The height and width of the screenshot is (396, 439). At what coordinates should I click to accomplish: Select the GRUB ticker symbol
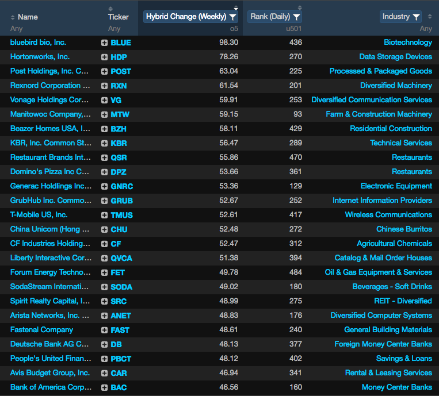(122, 201)
